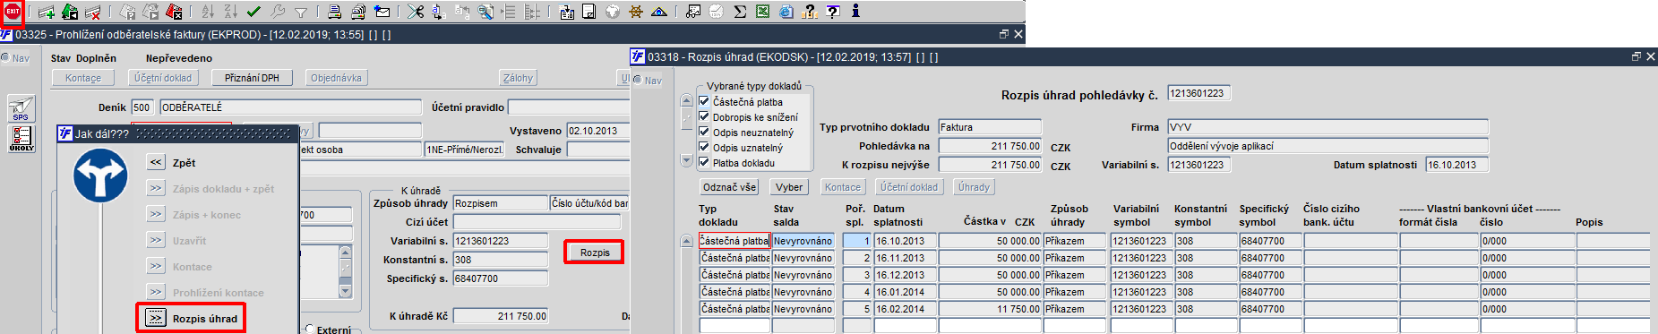
Task: Click the Excel export icon
Action: click(762, 12)
